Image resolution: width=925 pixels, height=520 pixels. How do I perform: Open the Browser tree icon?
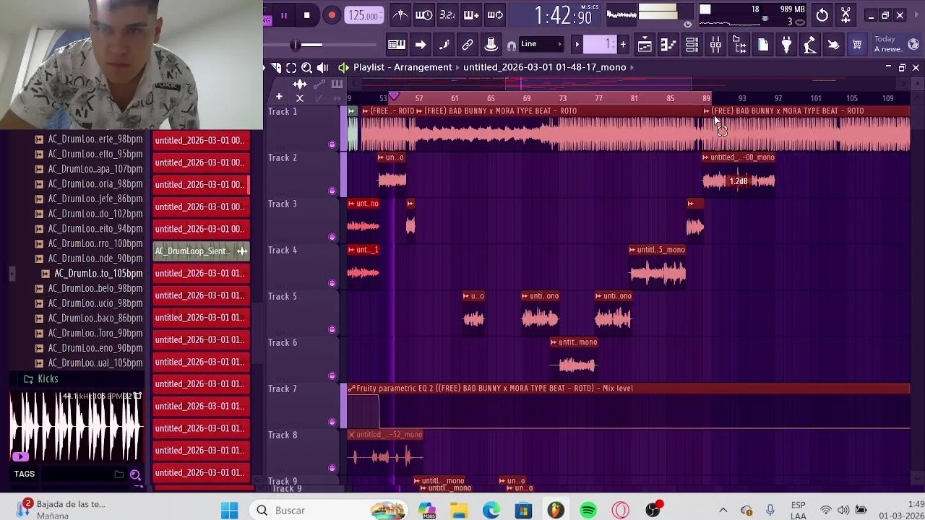[739, 45]
